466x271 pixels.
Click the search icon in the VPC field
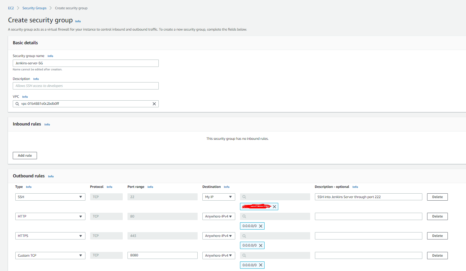(17, 104)
